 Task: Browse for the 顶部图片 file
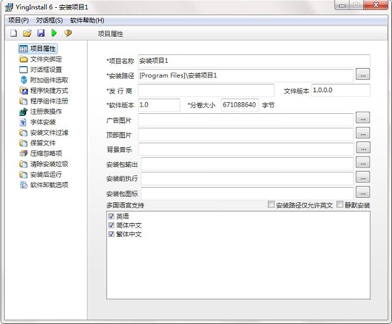[363, 133]
